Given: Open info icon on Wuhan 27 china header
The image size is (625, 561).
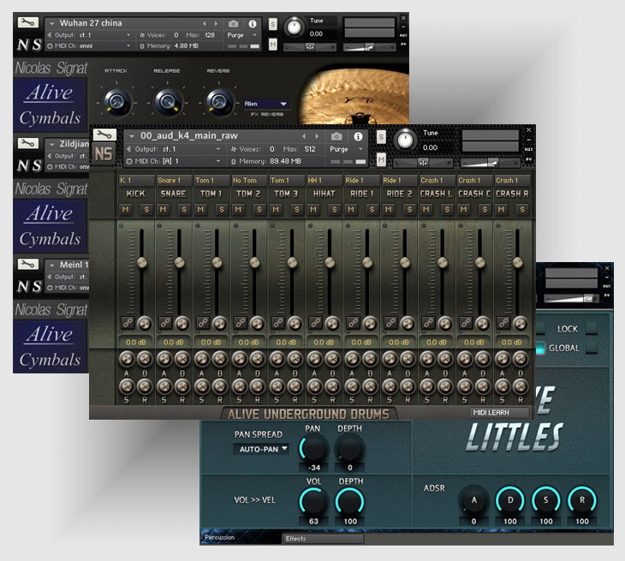Looking at the screenshot, I should pos(252,23).
